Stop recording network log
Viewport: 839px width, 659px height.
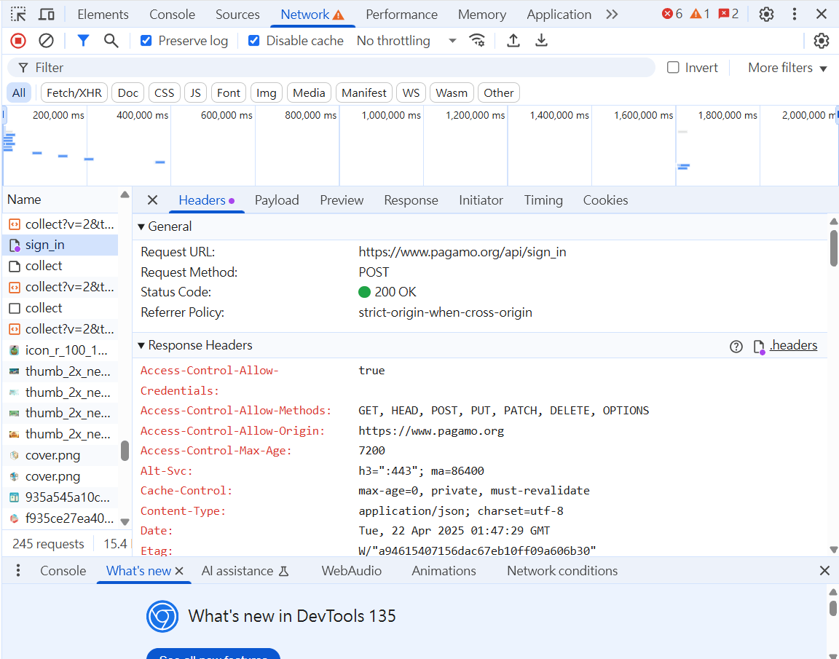[x=17, y=41]
